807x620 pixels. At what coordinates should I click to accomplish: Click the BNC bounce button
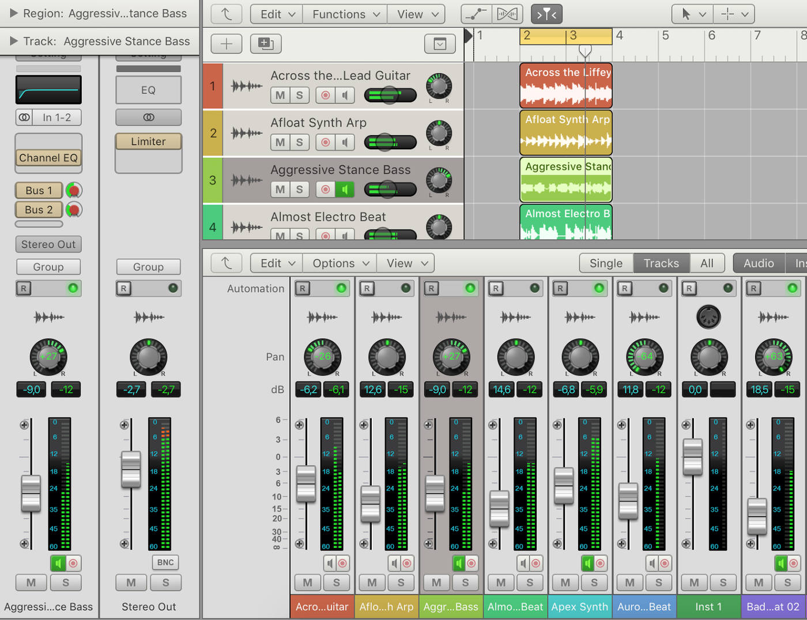click(x=165, y=562)
